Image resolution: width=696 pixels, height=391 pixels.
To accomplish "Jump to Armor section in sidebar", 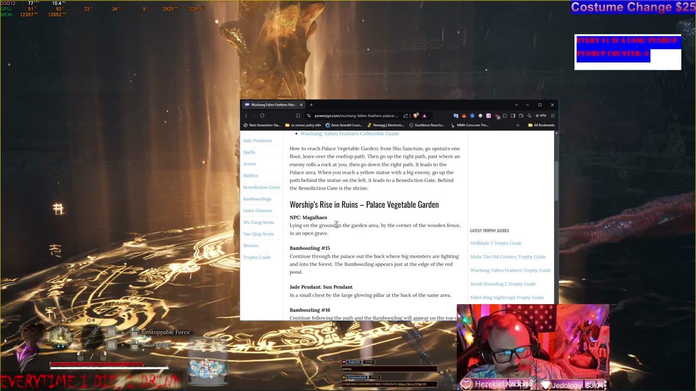I will coord(250,164).
